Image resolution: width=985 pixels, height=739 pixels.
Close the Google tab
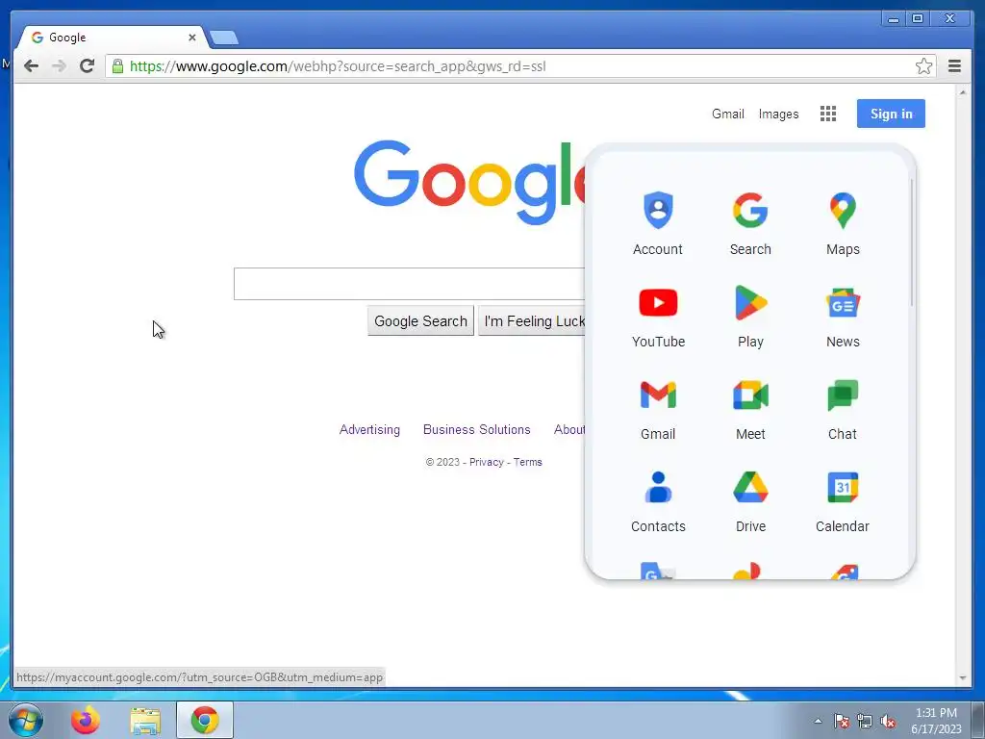pyautogui.click(x=192, y=38)
